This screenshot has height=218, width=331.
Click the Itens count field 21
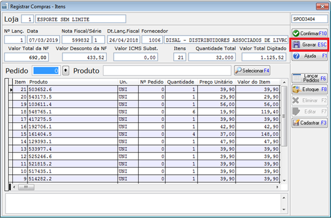180,57
